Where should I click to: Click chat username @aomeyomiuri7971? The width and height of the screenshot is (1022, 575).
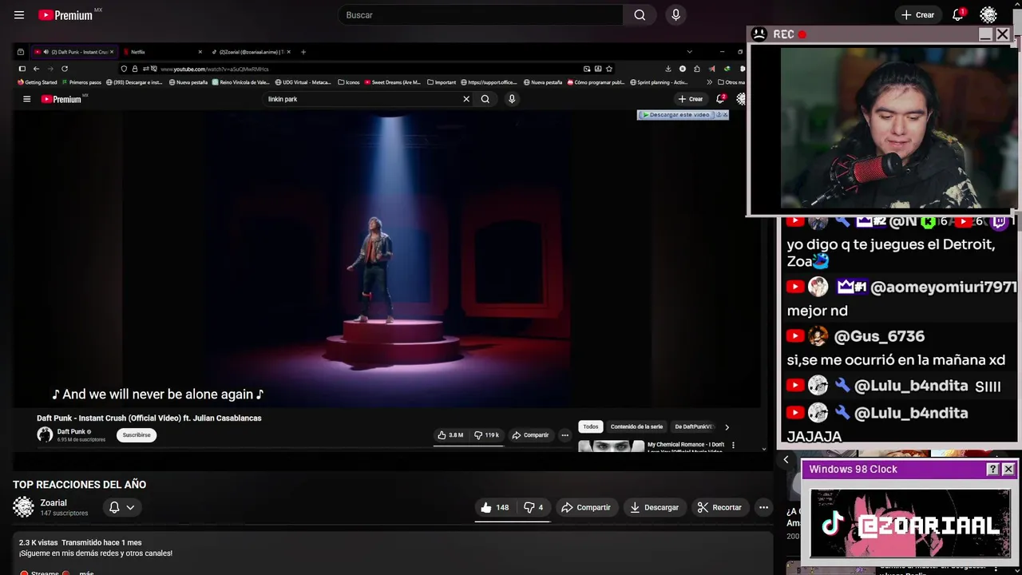[943, 287]
